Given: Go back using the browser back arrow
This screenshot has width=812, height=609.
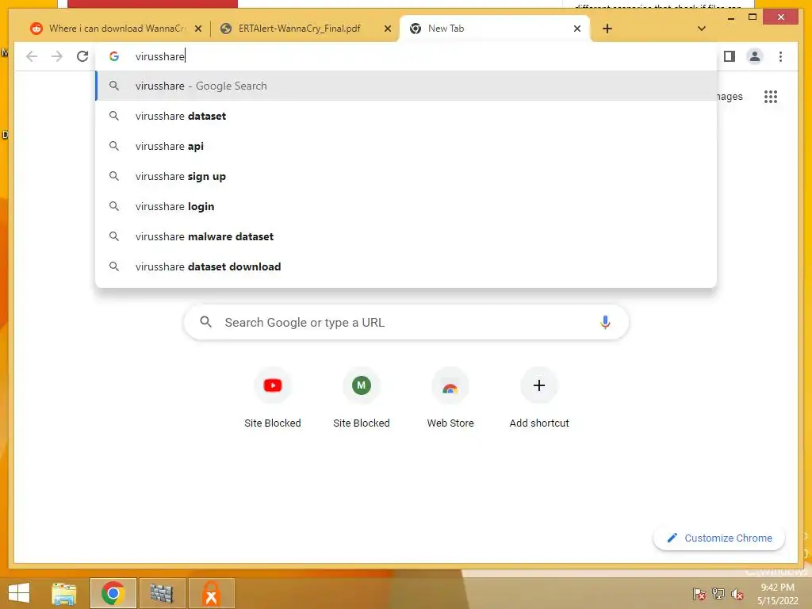Looking at the screenshot, I should (32, 56).
